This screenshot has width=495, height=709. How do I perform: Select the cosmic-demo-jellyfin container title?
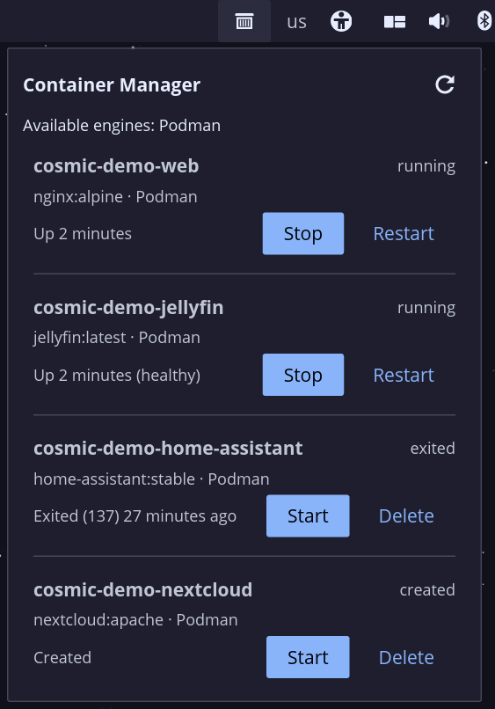pyautogui.click(x=128, y=308)
